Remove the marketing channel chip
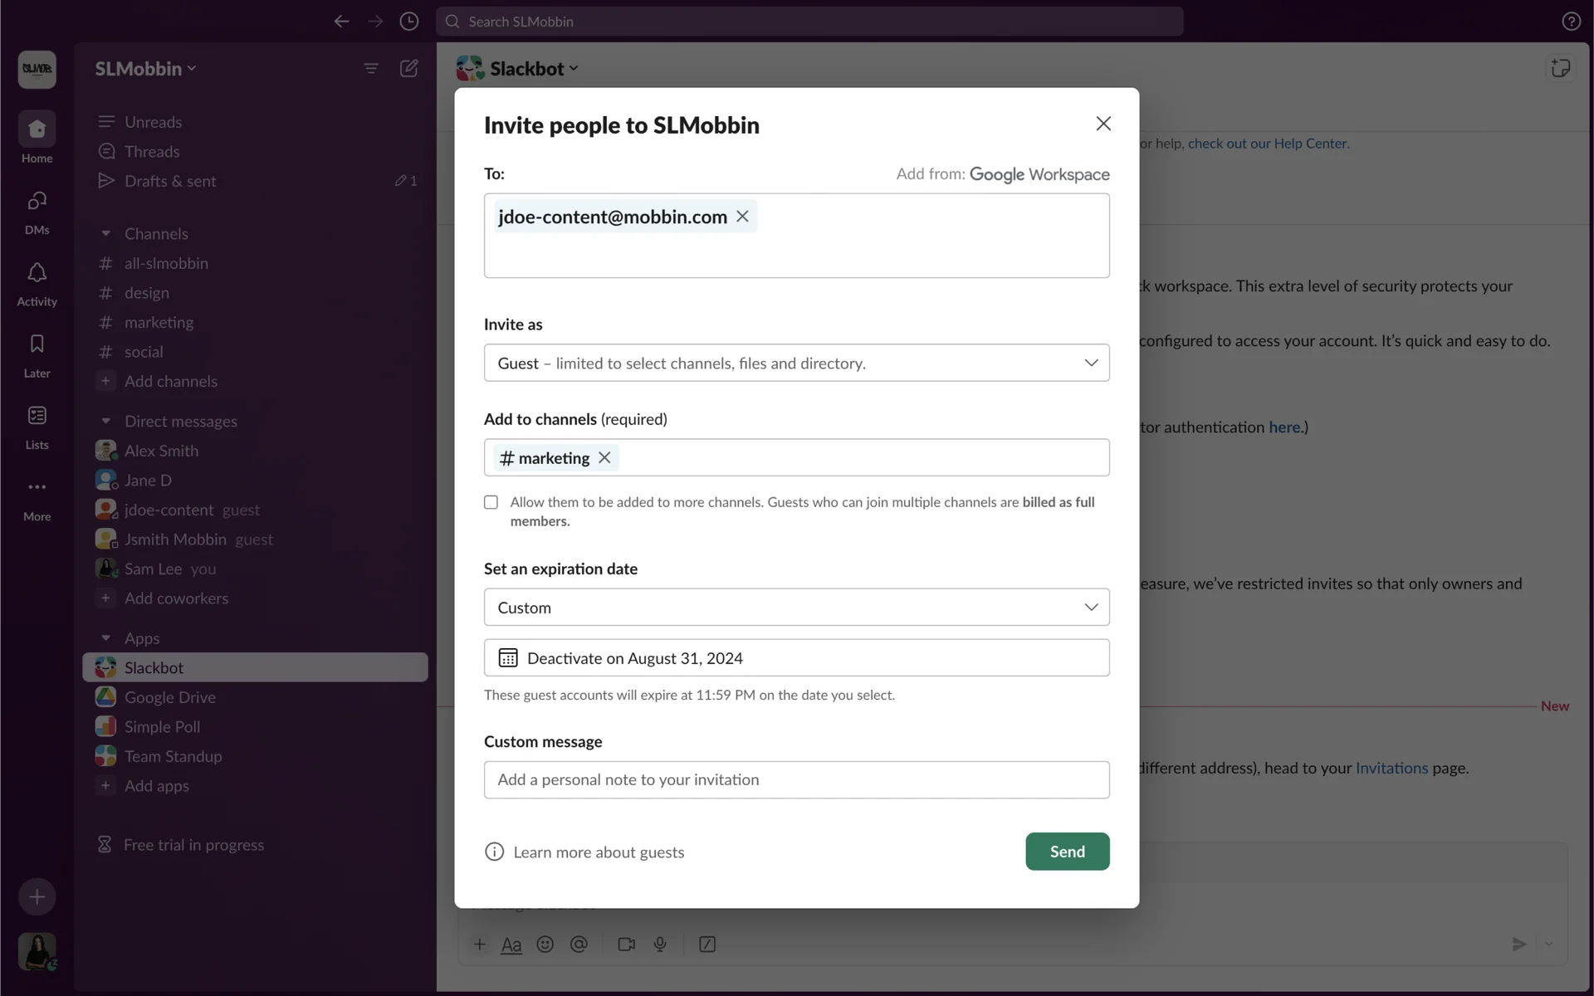The width and height of the screenshot is (1594, 996). (x=604, y=457)
